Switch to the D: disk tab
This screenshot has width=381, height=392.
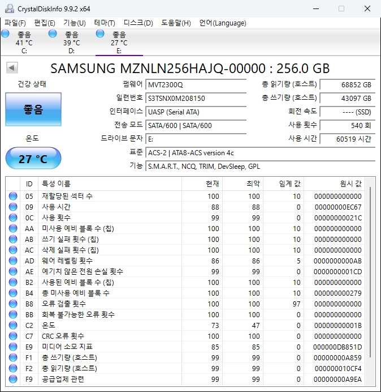(x=72, y=42)
